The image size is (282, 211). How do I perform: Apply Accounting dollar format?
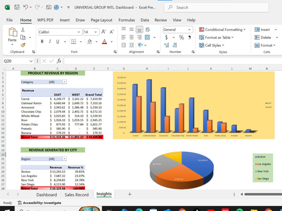tap(167, 37)
